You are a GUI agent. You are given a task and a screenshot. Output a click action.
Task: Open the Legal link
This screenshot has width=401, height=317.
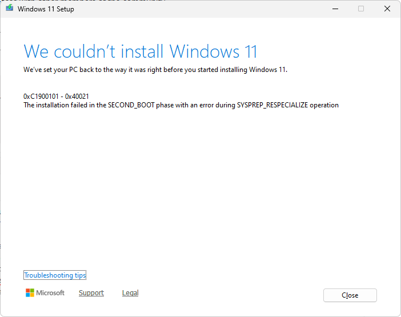point(130,292)
